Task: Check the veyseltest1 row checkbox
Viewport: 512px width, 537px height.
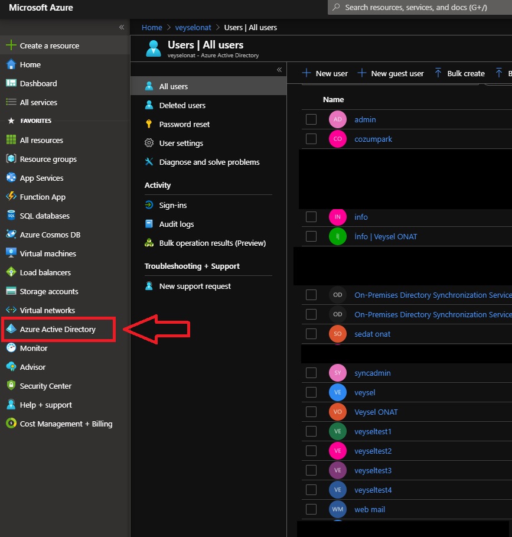Action: tap(311, 431)
